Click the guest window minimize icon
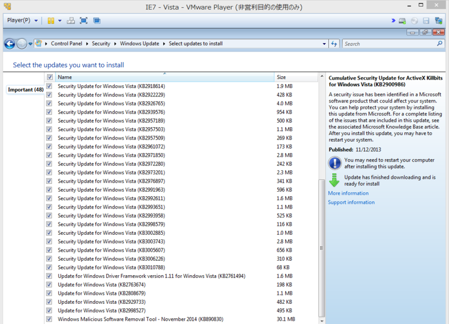 (x=413, y=33)
